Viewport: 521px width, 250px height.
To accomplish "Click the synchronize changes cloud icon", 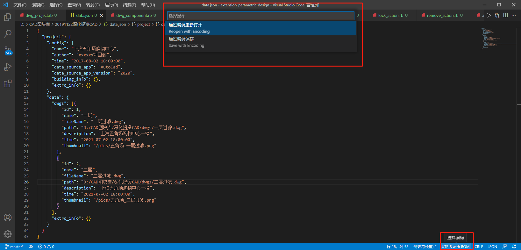I will click(x=31, y=246).
